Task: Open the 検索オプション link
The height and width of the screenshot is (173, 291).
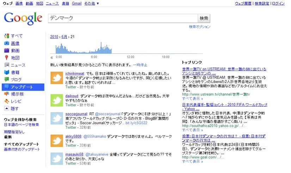Action: 199,27
